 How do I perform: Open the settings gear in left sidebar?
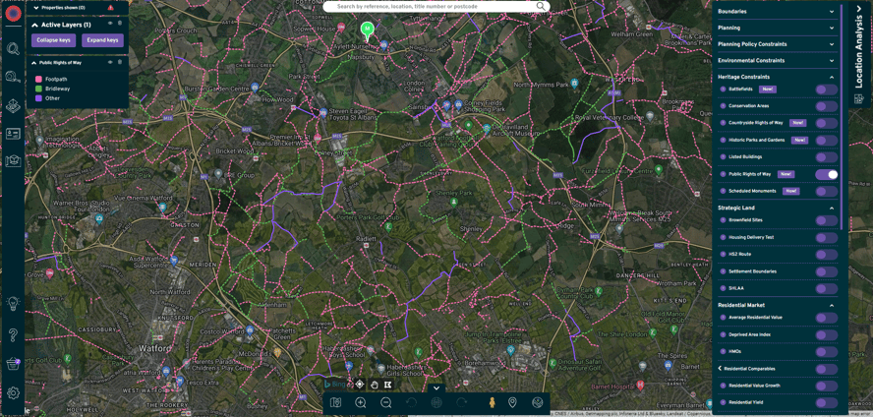pos(13,392)
